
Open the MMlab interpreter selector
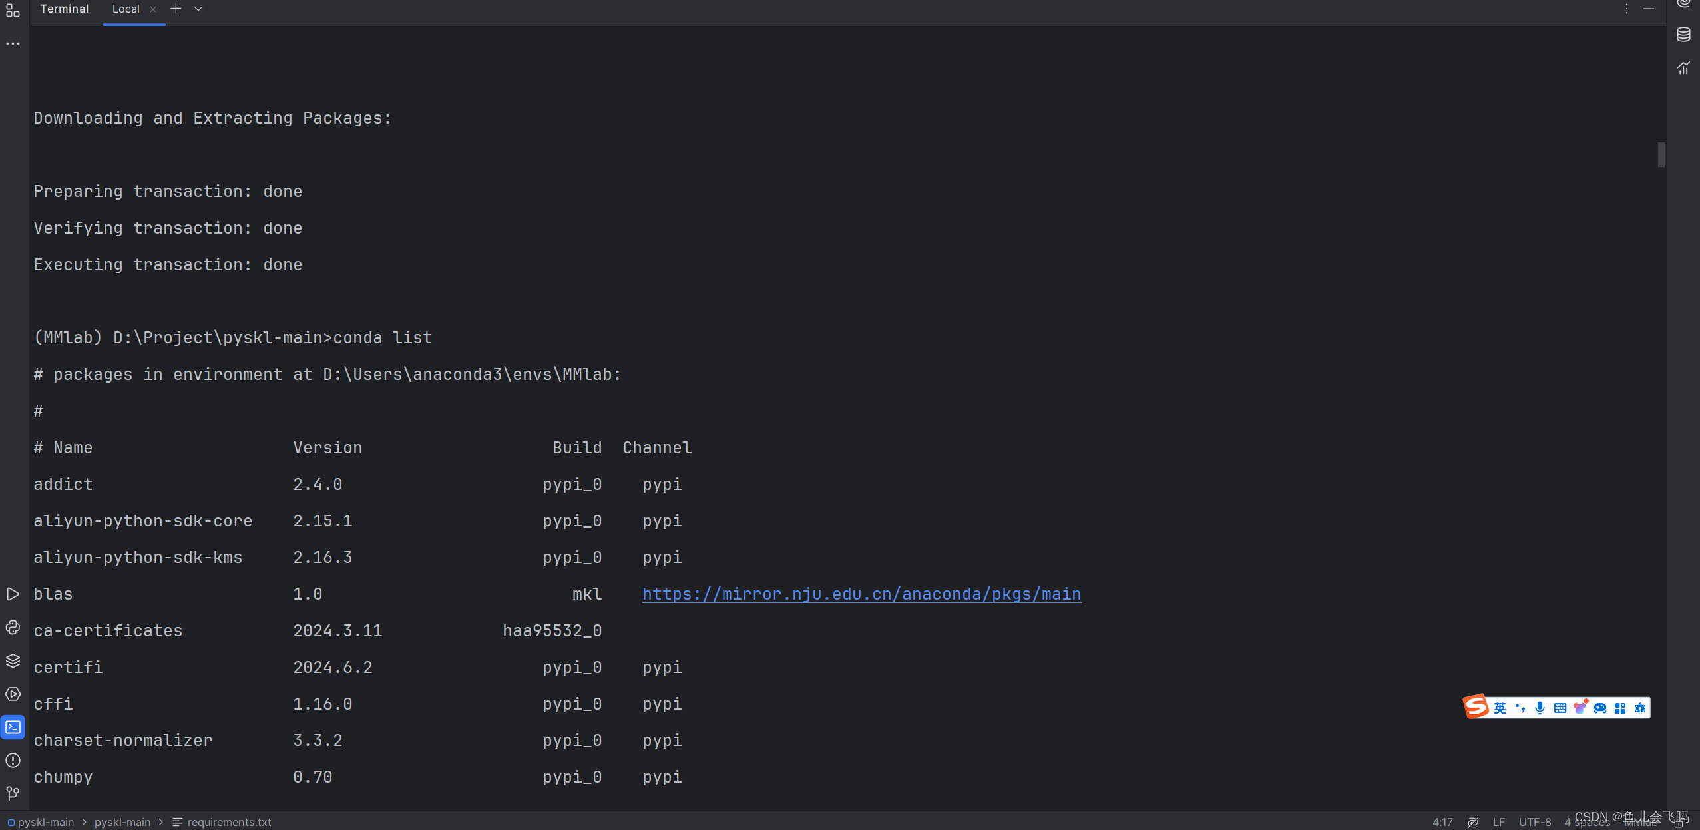click(x=1641, y=823)
